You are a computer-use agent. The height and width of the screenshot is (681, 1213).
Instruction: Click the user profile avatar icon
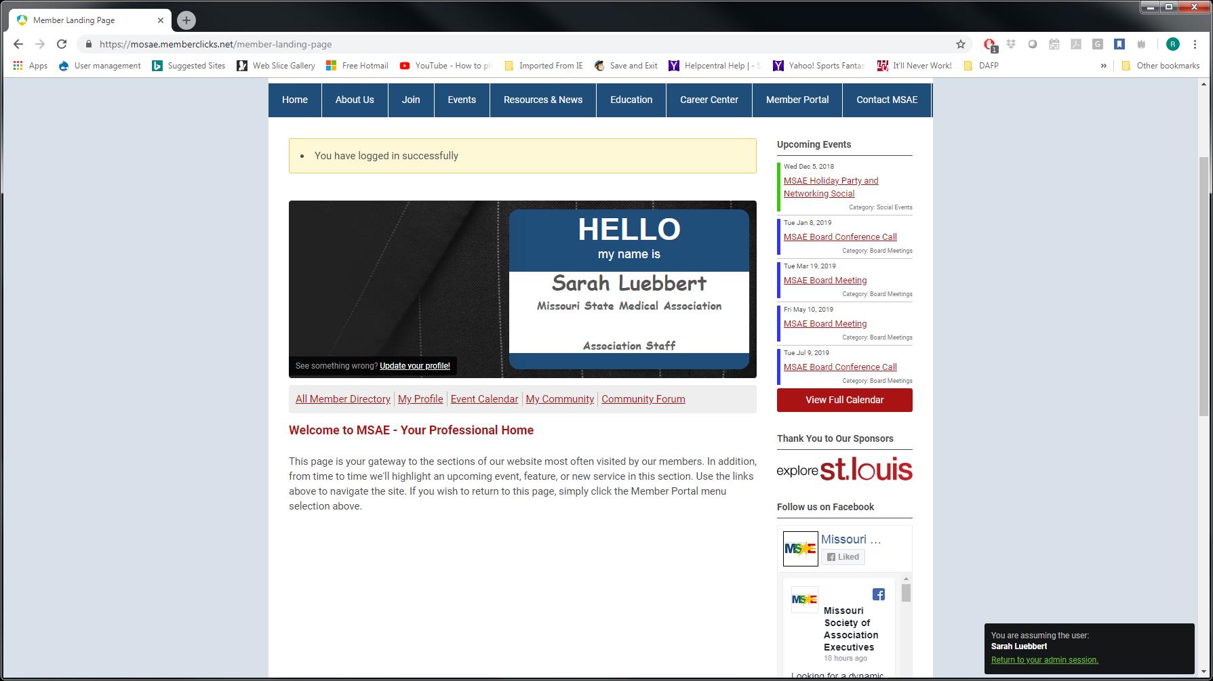(x=1172, y=44)
